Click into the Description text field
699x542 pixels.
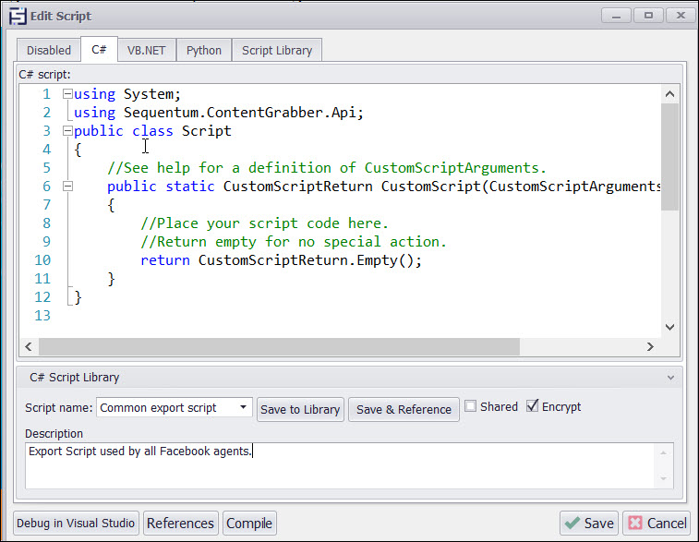[x=342, y=464]
